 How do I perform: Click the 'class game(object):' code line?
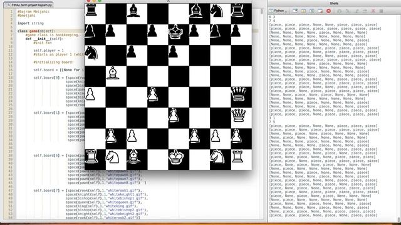(36, 31)
